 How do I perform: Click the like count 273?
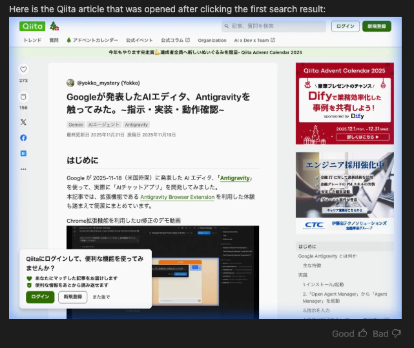tap(23, 81)
